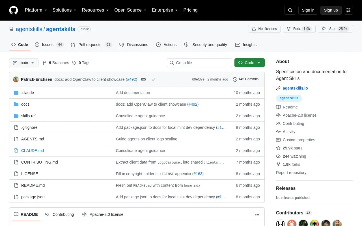362x226 pixels.
Task: Open the CLAUDE.md file
Action: (x=33, y=151)
